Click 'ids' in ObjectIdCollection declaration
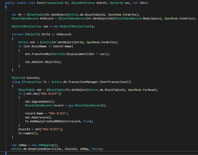This screenshot has height=155, width=198. click(x=46, y=27)
